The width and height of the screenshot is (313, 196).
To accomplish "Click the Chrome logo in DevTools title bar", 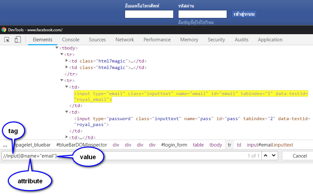I will pyautogui.click(x=4, y=30).
